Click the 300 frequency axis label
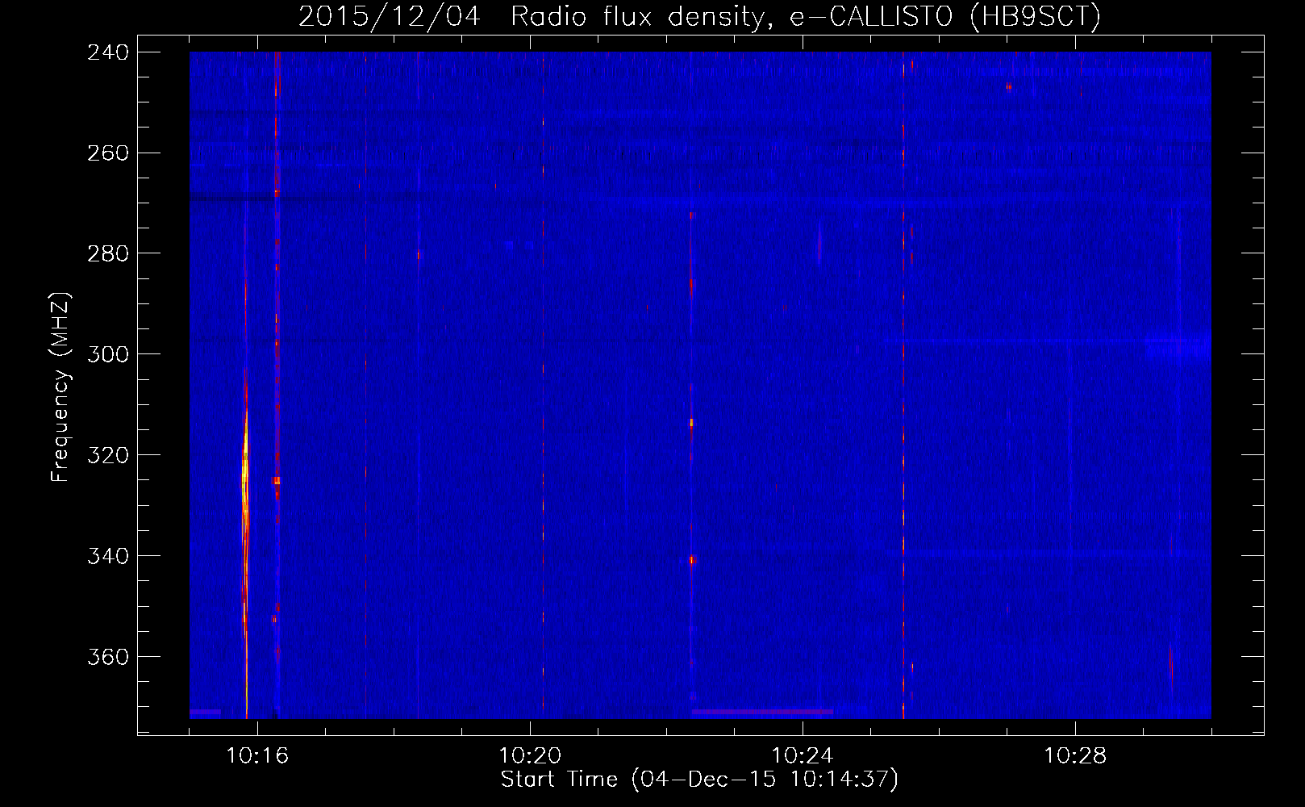Image resolution: width=1305 pixels, height=807 pixels. [108, 354]
